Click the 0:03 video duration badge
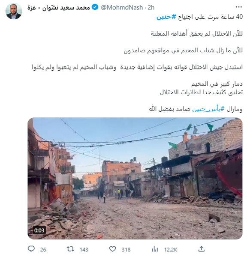The height and width of the screenshot is (257, 247). (x=39, y=230)
